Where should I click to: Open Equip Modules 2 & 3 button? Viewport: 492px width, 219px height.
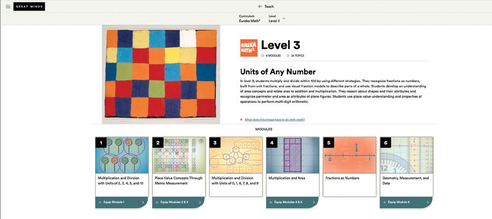tap(178, 202)
